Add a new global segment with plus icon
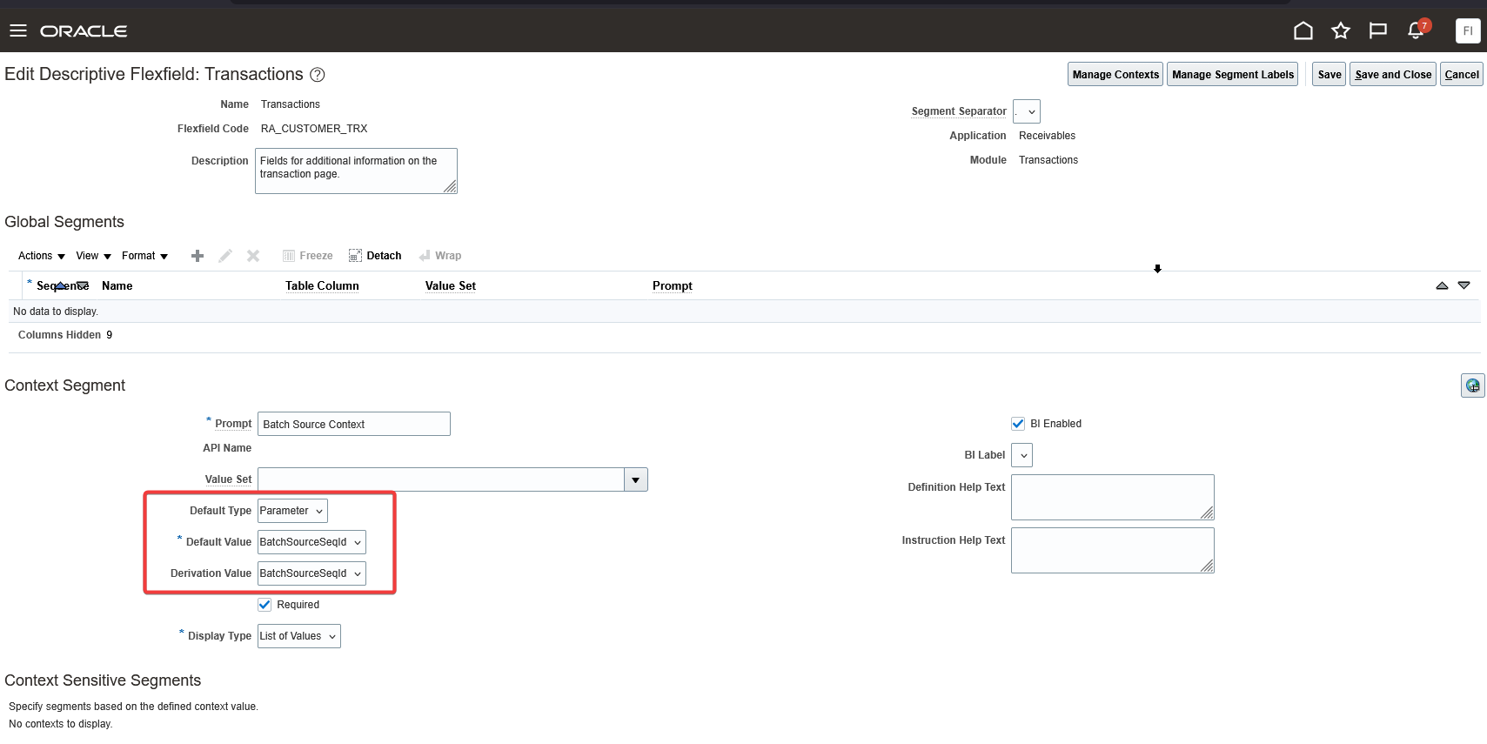This screenshot has height=744, width=1487. [x=198, y=256]
